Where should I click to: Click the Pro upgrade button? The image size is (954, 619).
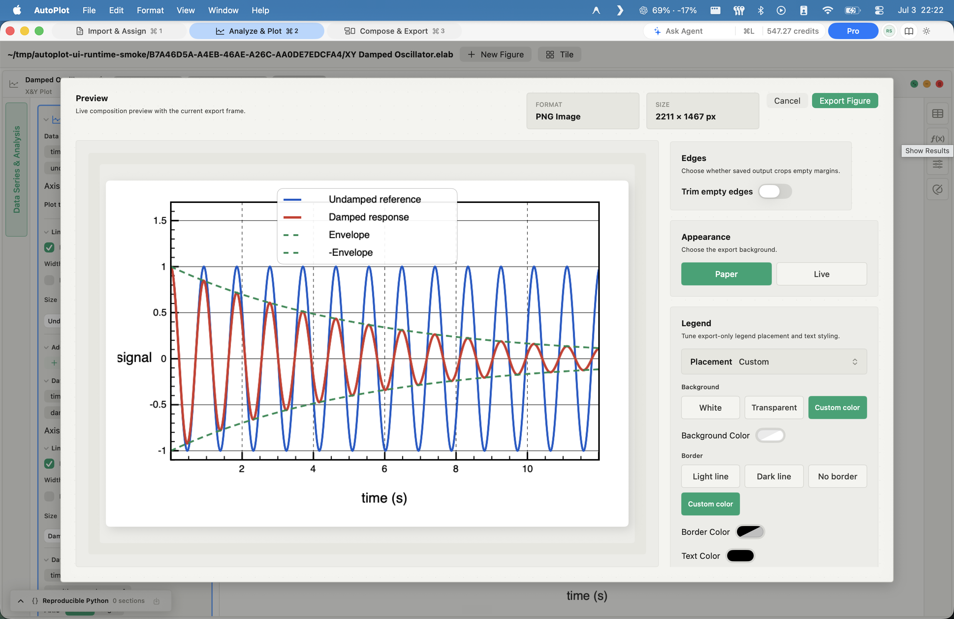point(853,31)
